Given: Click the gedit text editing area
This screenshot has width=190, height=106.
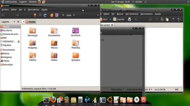Looking at the screenshot, I should click(x=164, y=57).
